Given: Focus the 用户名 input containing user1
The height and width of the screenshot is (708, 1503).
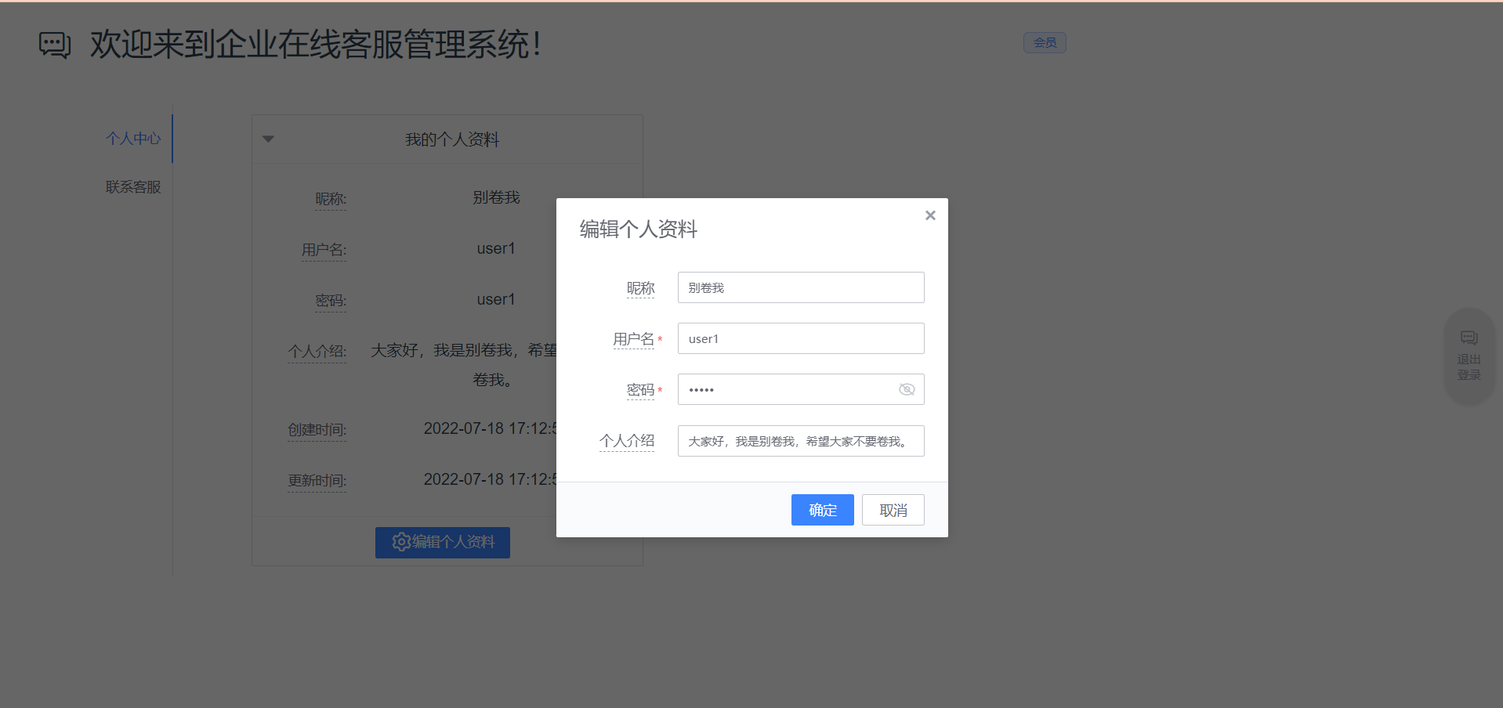Looking at the screenshot, I should click(801, 338).
